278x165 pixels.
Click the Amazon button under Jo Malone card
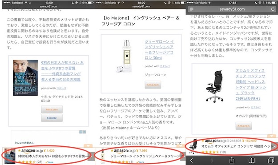click(153, 85)
